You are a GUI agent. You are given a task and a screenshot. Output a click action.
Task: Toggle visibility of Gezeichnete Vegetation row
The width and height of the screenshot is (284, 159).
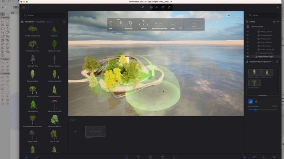click(x=248, y=57)
